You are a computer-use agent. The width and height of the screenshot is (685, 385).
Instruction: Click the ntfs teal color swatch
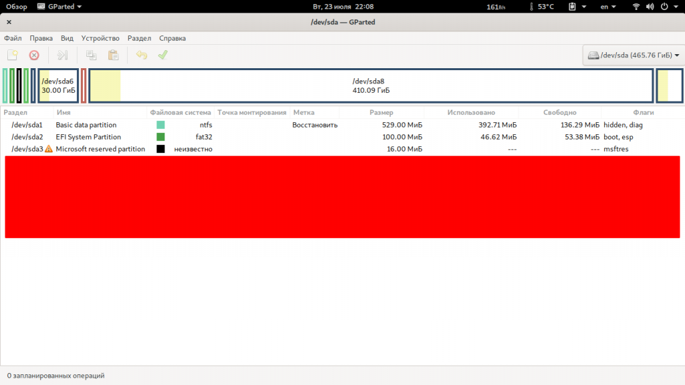161,125
